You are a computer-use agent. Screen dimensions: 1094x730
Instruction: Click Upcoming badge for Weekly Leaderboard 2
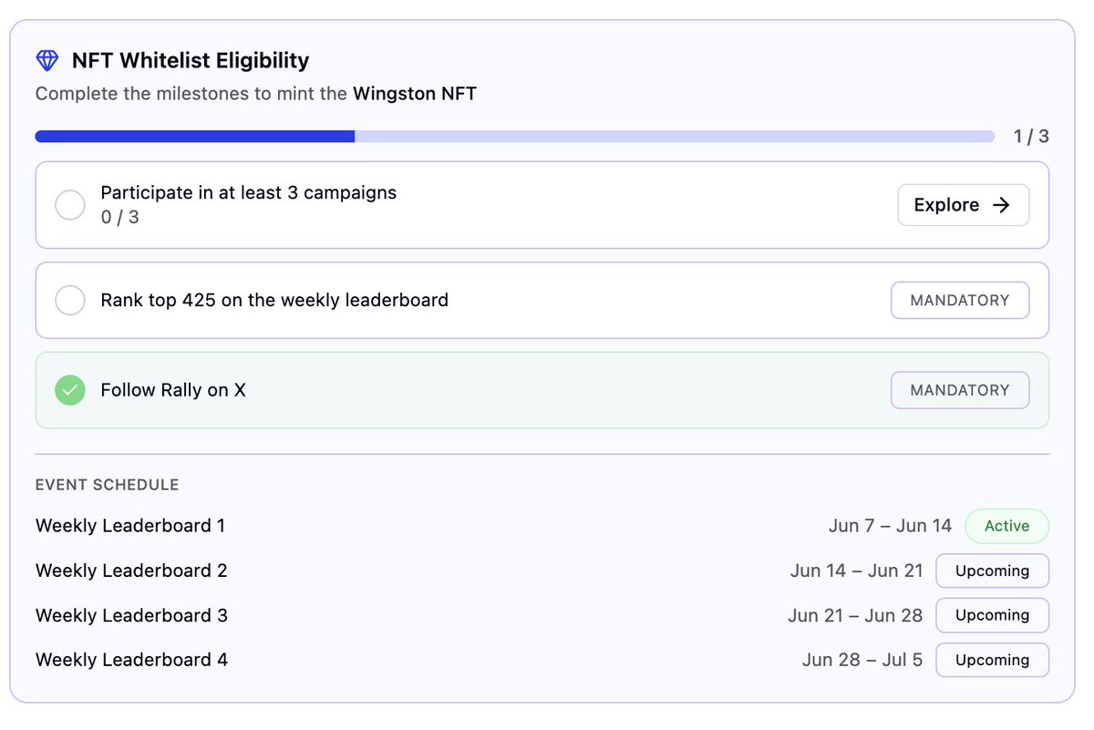[x=993, y=571]
